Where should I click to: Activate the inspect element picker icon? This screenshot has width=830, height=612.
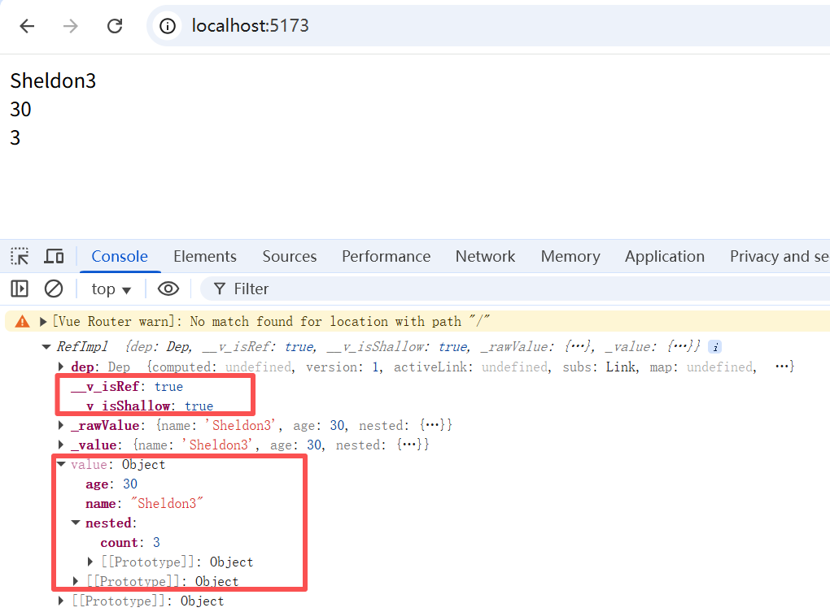pos(20,256)
